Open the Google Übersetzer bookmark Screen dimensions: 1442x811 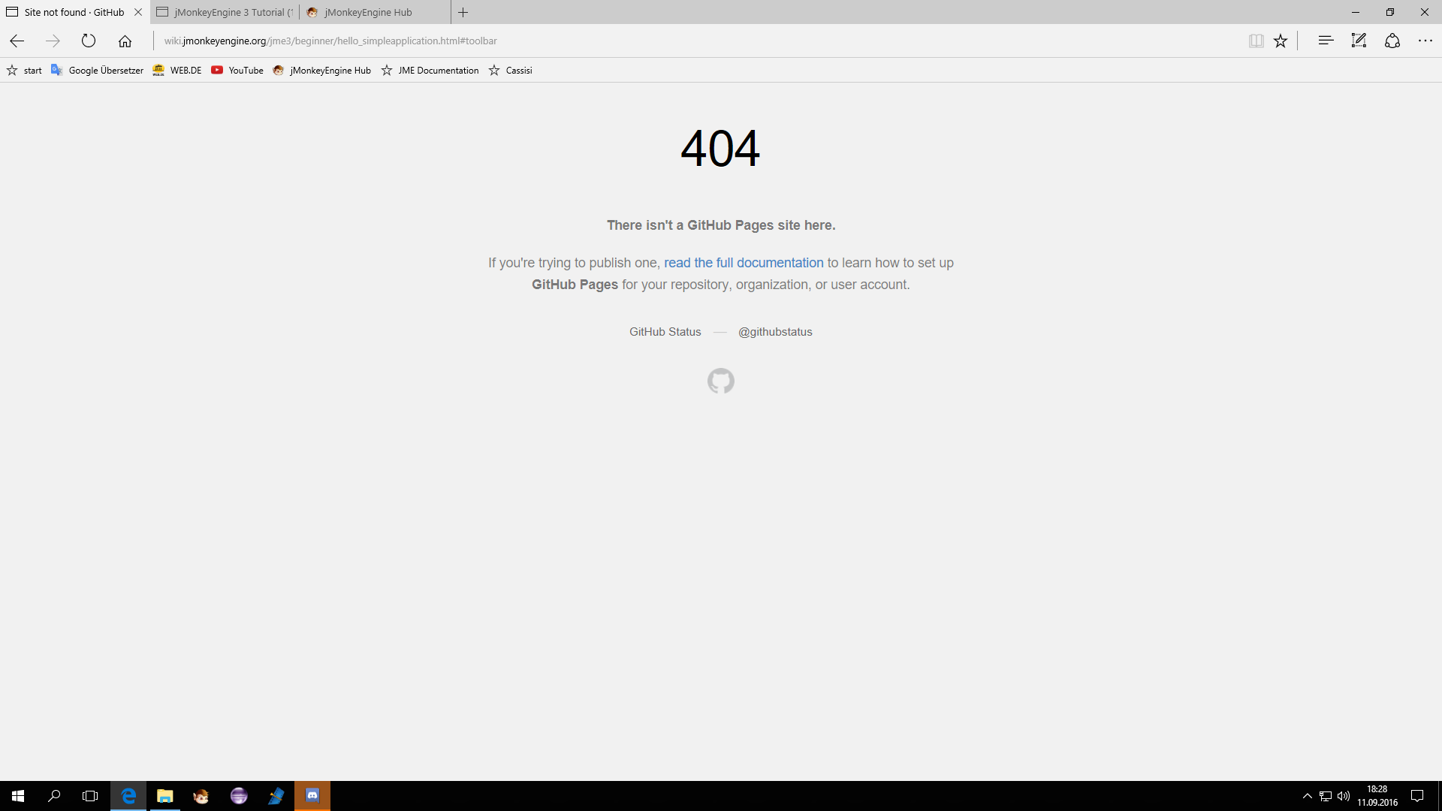point(97,70)
